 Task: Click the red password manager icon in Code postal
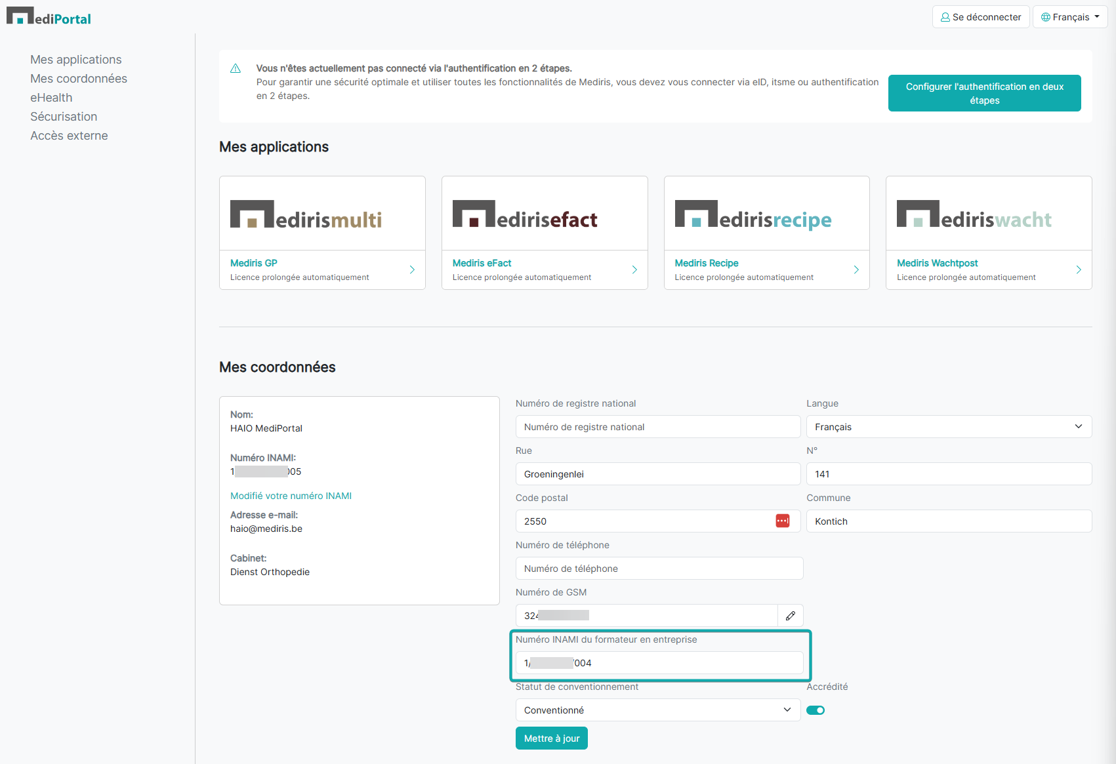(x=783, y=521)
